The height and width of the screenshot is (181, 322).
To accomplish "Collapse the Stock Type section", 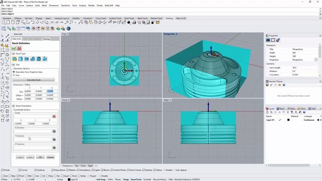I will click(14, 54).
